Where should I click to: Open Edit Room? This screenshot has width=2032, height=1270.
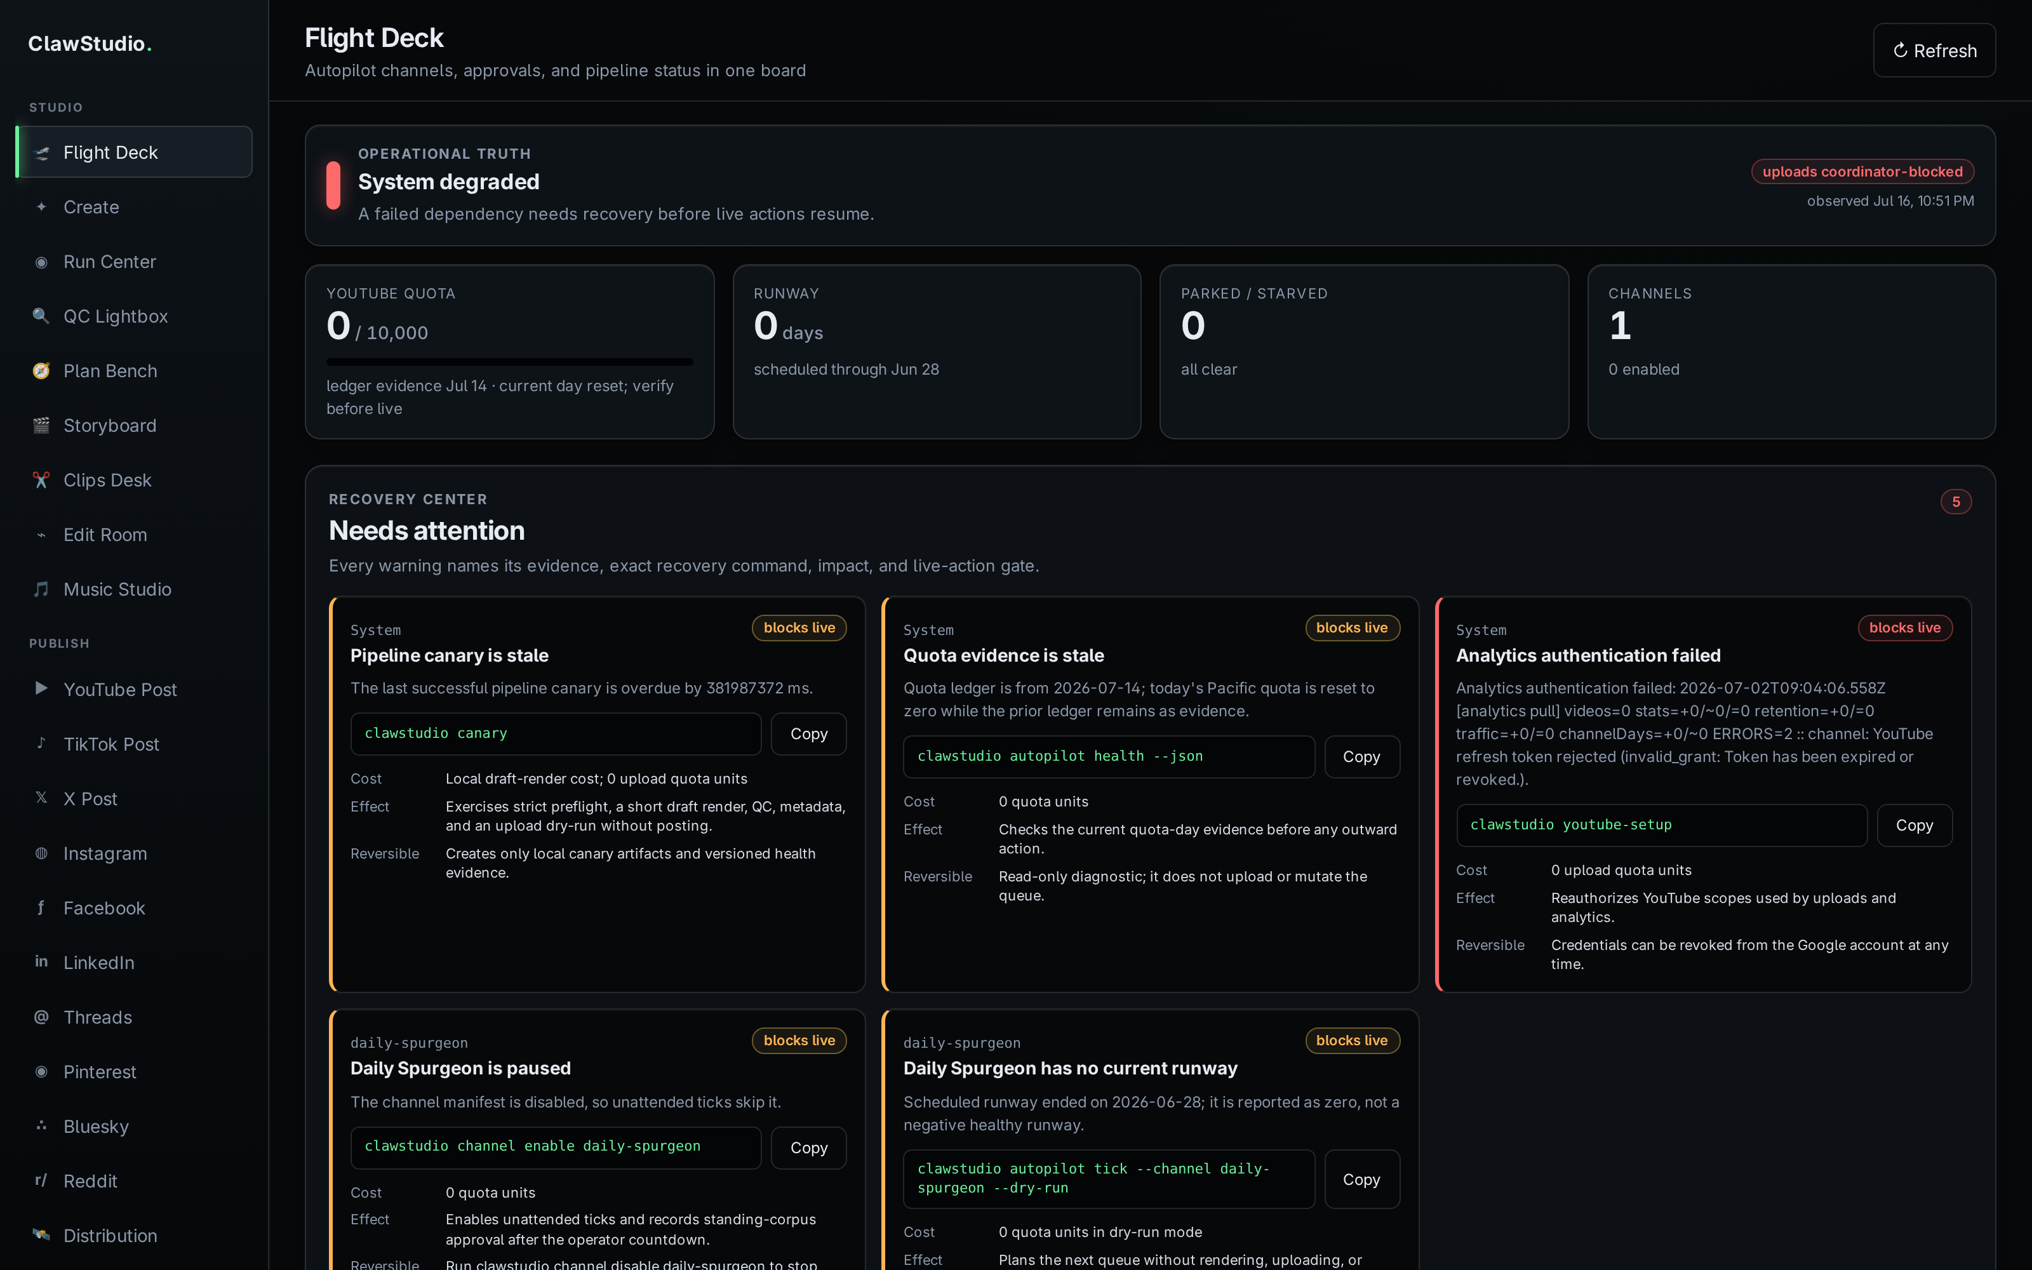[x=135, y=535]
